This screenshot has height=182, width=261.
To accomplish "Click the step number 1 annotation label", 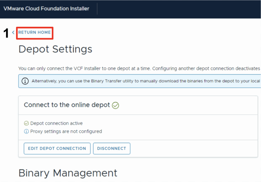I will click(x=6, y=33).
